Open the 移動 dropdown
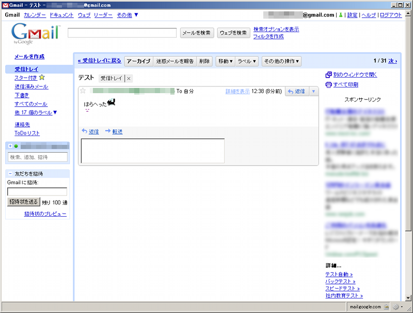This screenshot has width=413, height=313. [225, 61]
